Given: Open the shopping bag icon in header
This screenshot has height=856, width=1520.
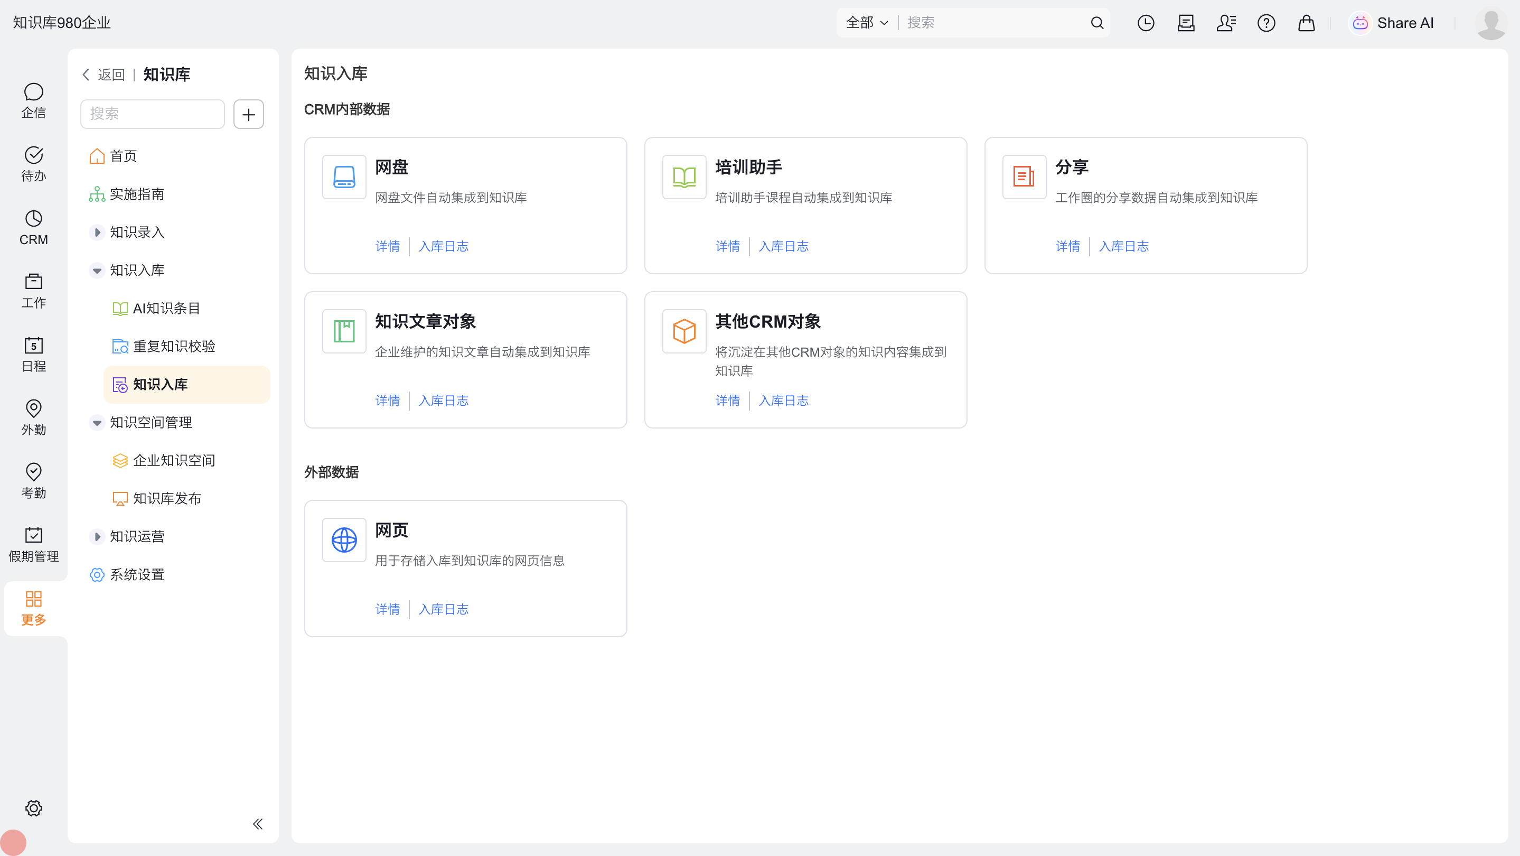Looking at the screenshot, I should [x=1306, y=23].
